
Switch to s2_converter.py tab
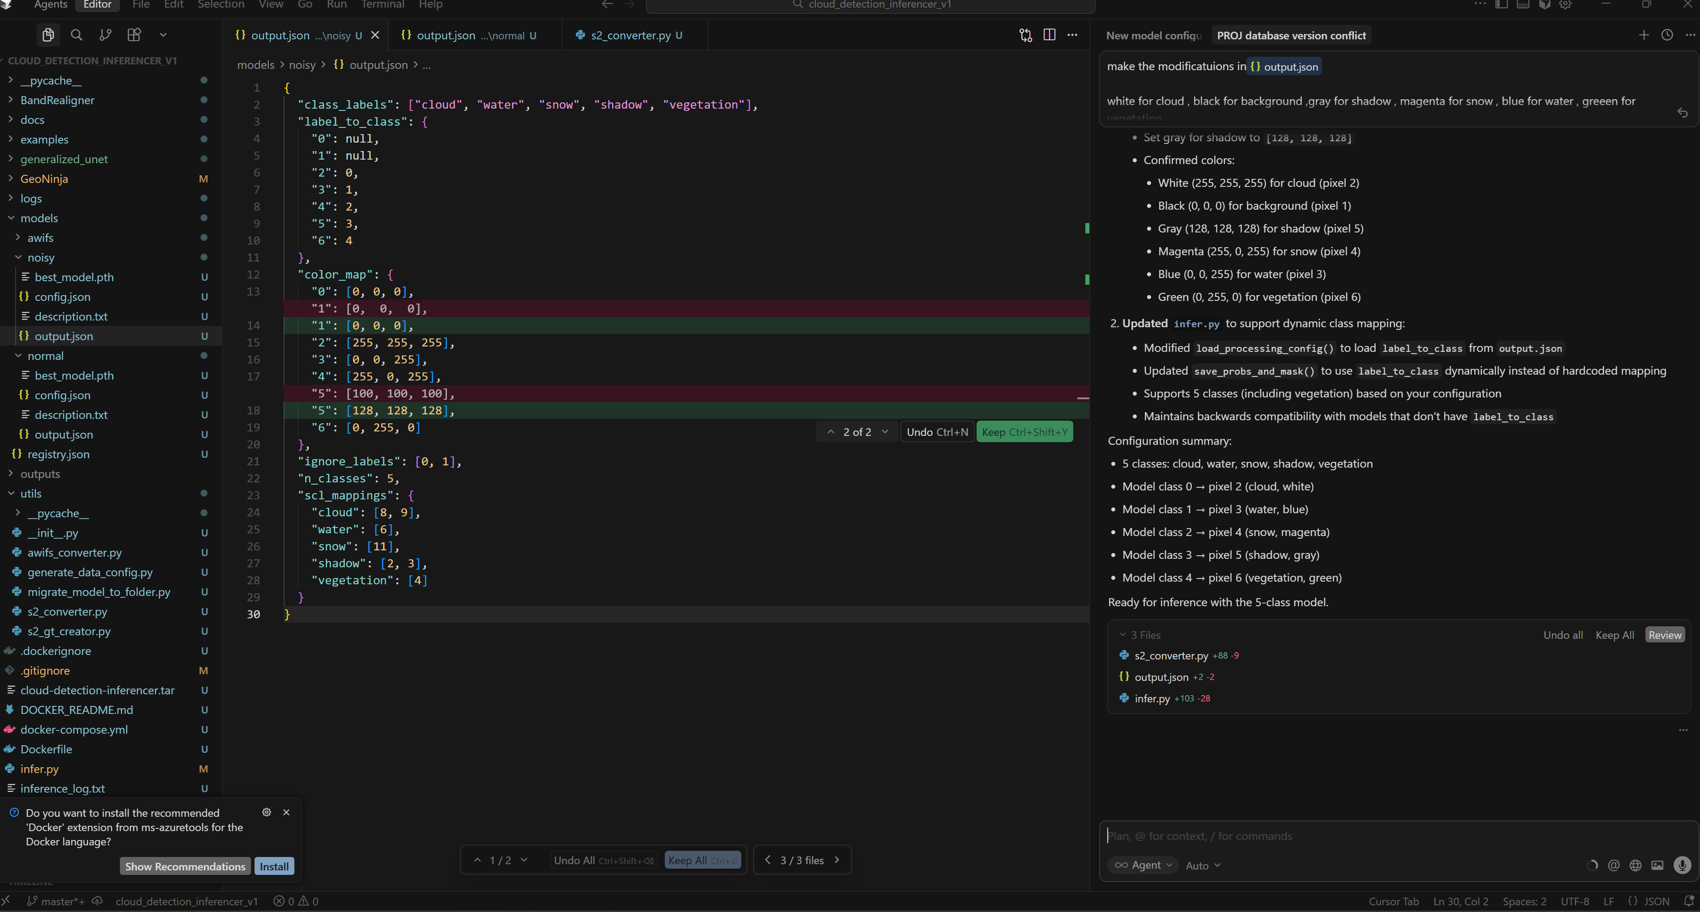tap(629, 36)
